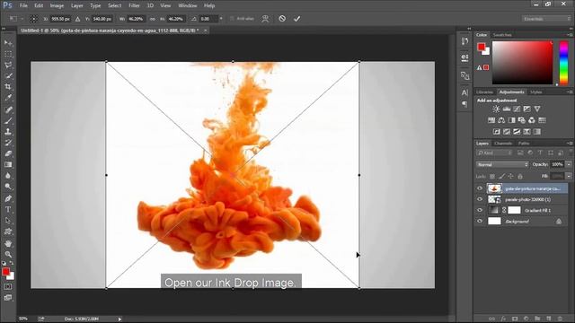Viewport: 575px width, 323px height.
Task: Add a Levels adjustment
Action: tap(507, 109)
